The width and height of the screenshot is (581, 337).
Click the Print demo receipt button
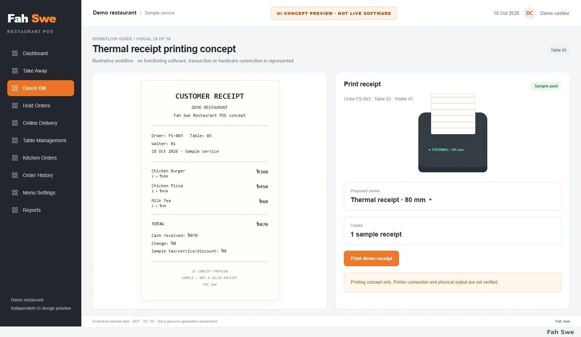pyautogui.click(x=371, y=258)
